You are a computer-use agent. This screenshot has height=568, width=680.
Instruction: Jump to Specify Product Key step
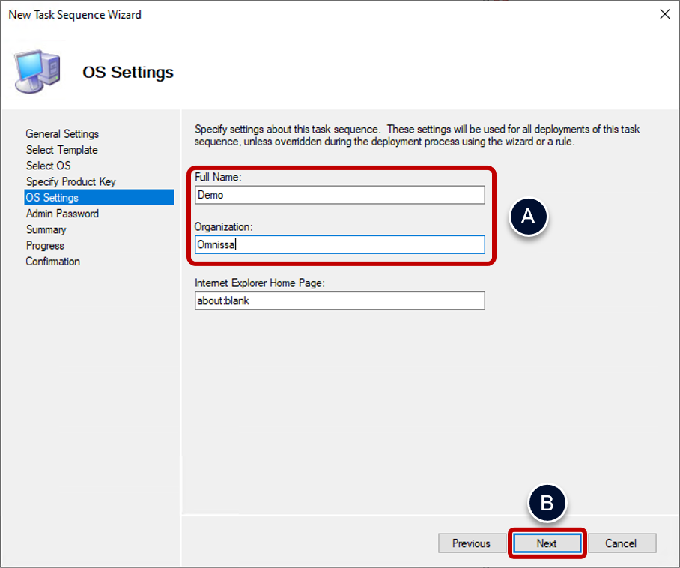(x=70, y=181)
